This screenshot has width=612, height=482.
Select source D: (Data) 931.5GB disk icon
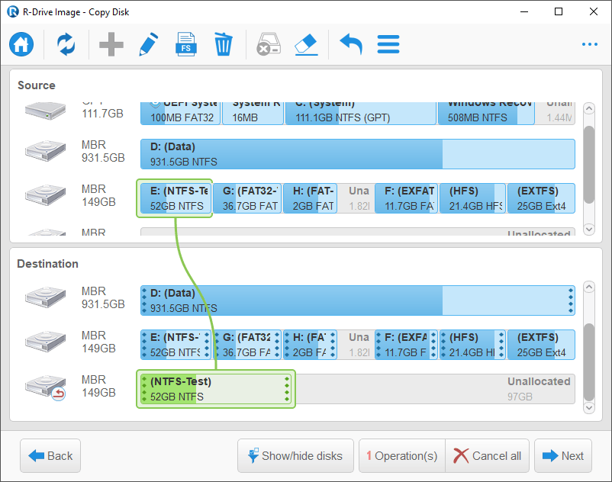[x=45, y=151]
